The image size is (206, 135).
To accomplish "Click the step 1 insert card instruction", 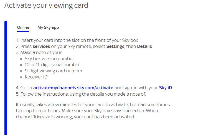I will [77, 40].
